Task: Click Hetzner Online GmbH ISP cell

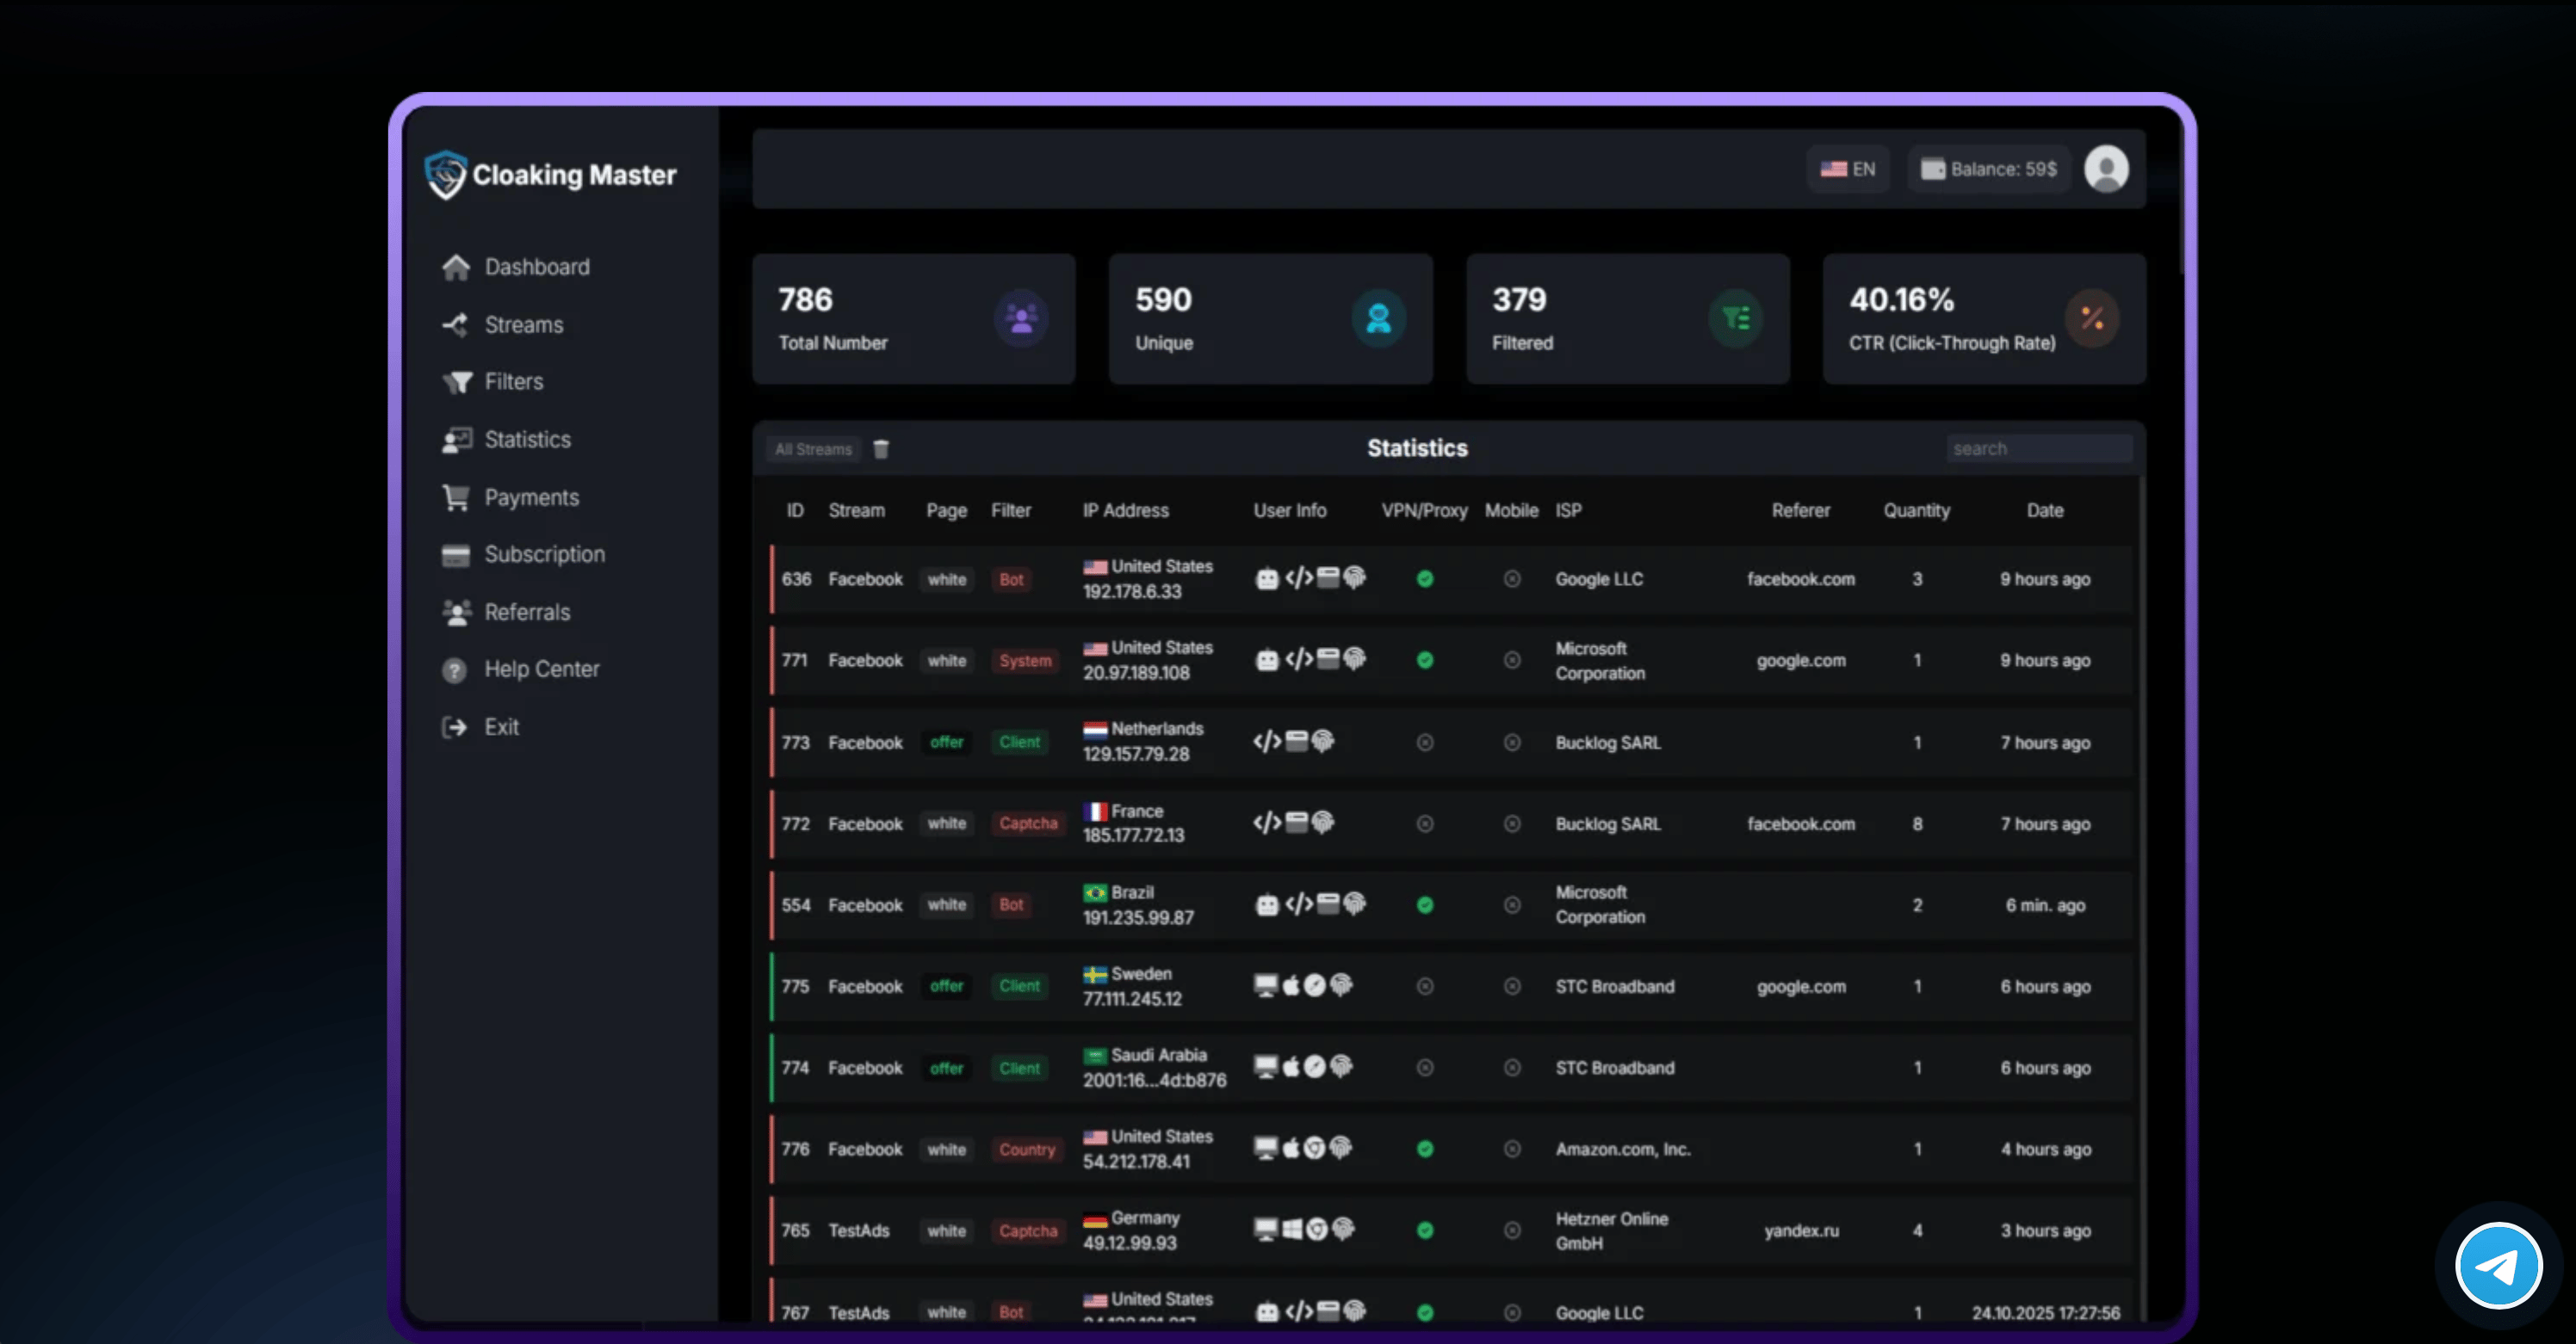Action: click(x=1612, y=1231)
